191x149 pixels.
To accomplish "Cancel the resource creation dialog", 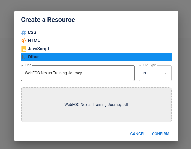I will (x=138, y=134).
